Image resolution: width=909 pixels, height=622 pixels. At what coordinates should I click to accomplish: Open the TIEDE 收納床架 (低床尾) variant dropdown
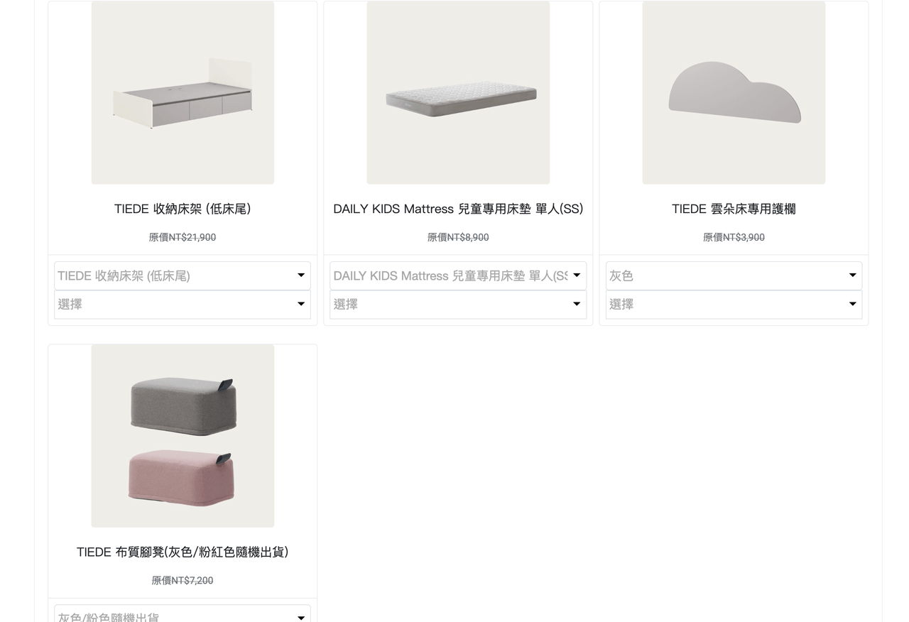(183, 275)
